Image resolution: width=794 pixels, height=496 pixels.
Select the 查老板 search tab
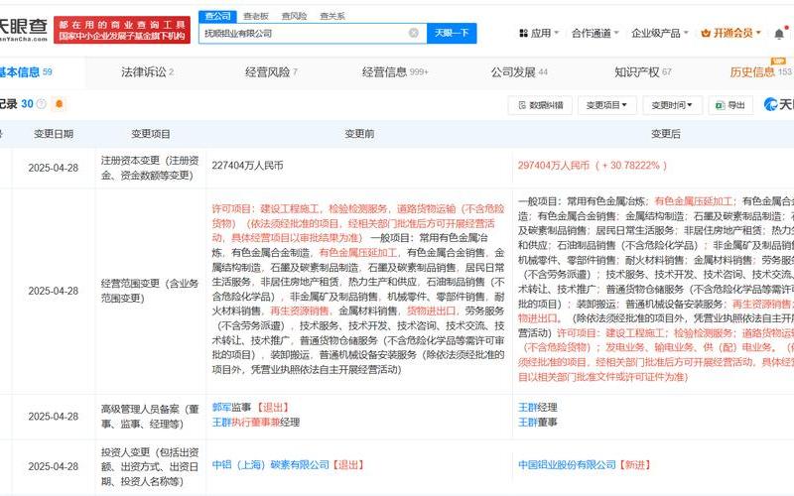click(x=256, y=16)
